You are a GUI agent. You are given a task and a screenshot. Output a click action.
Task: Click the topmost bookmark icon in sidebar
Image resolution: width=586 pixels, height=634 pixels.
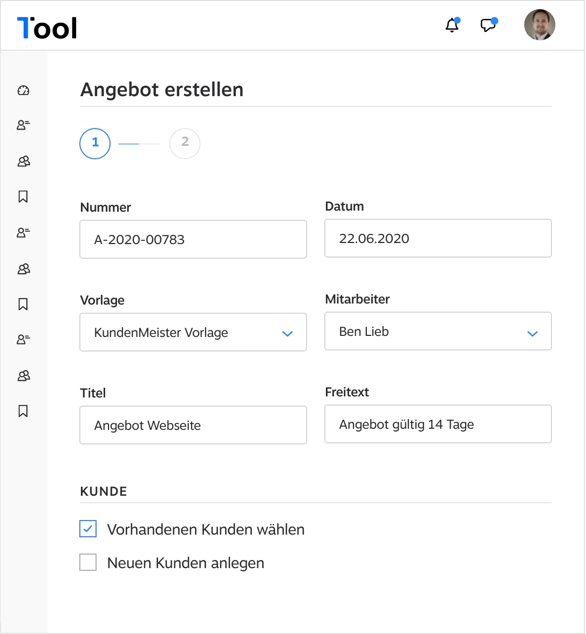23,197
